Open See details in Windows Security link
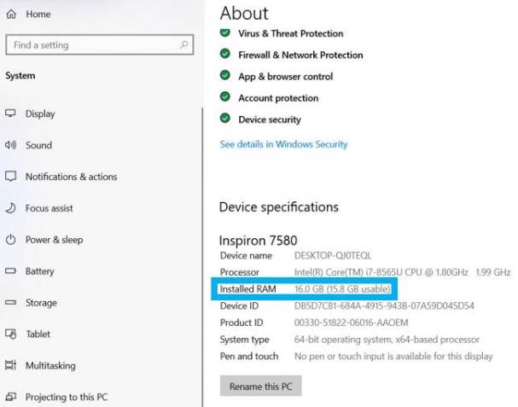This screenshot has width=518, height=407. 283,144
